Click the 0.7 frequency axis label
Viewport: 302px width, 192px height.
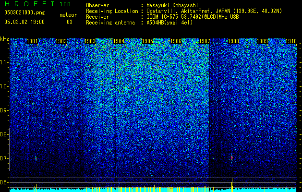pyautogui.click(x=3, y=158)
